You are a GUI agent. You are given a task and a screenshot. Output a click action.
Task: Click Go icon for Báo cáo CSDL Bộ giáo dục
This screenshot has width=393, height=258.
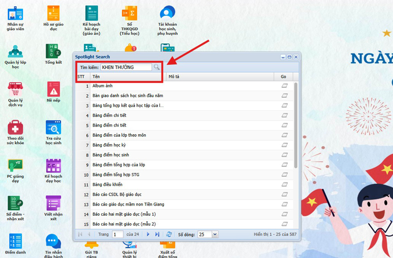pos(284,194)
